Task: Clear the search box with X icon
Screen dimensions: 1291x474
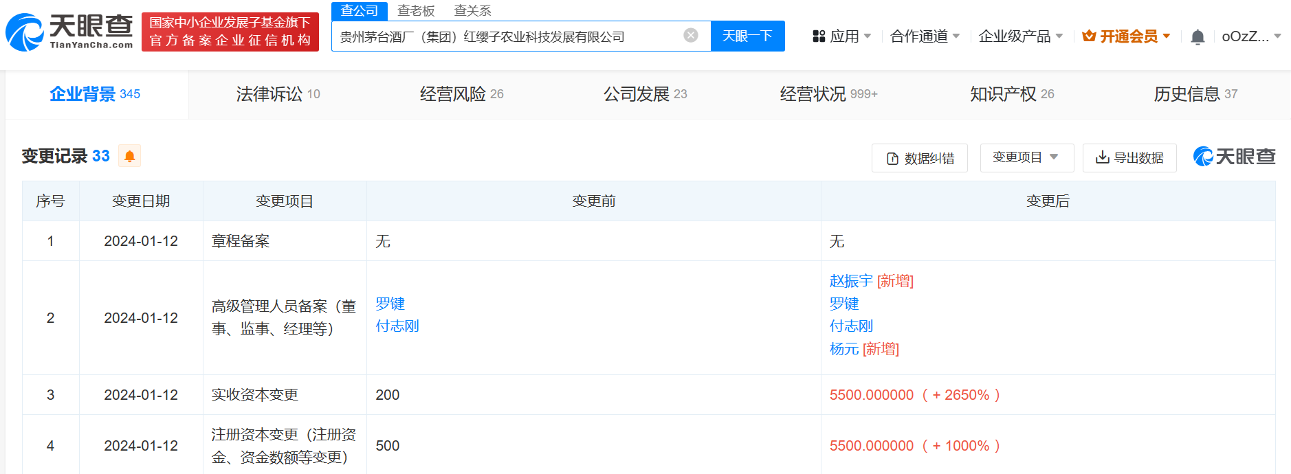Action: coord(691,36)
